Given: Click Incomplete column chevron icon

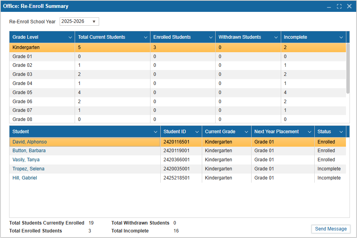Looking at the screenshot, I should point(341,38).
